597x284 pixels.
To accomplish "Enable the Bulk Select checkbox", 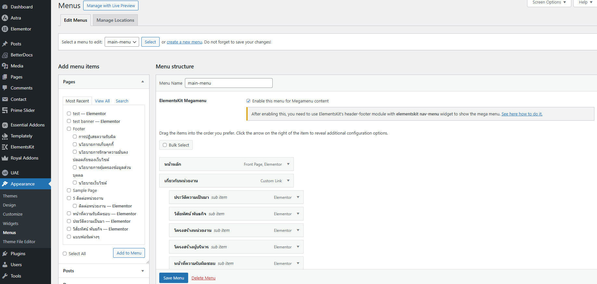I will coord(165,145).
